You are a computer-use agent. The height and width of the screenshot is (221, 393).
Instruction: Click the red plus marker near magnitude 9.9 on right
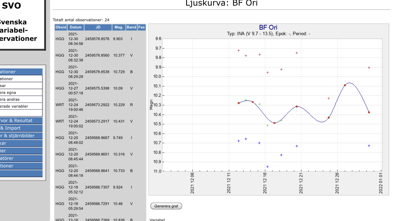pyautogui.click(x=369, y=68)
